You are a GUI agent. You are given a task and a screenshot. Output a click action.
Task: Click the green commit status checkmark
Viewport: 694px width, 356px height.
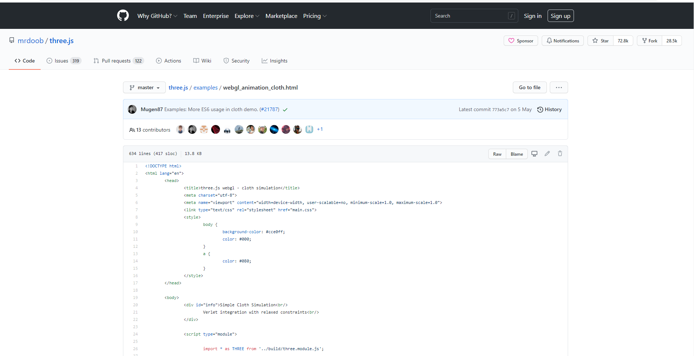[x=285, y=110]
